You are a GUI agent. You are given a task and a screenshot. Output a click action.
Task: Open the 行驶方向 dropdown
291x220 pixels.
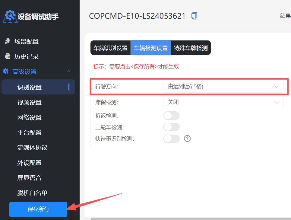point(223,87)
